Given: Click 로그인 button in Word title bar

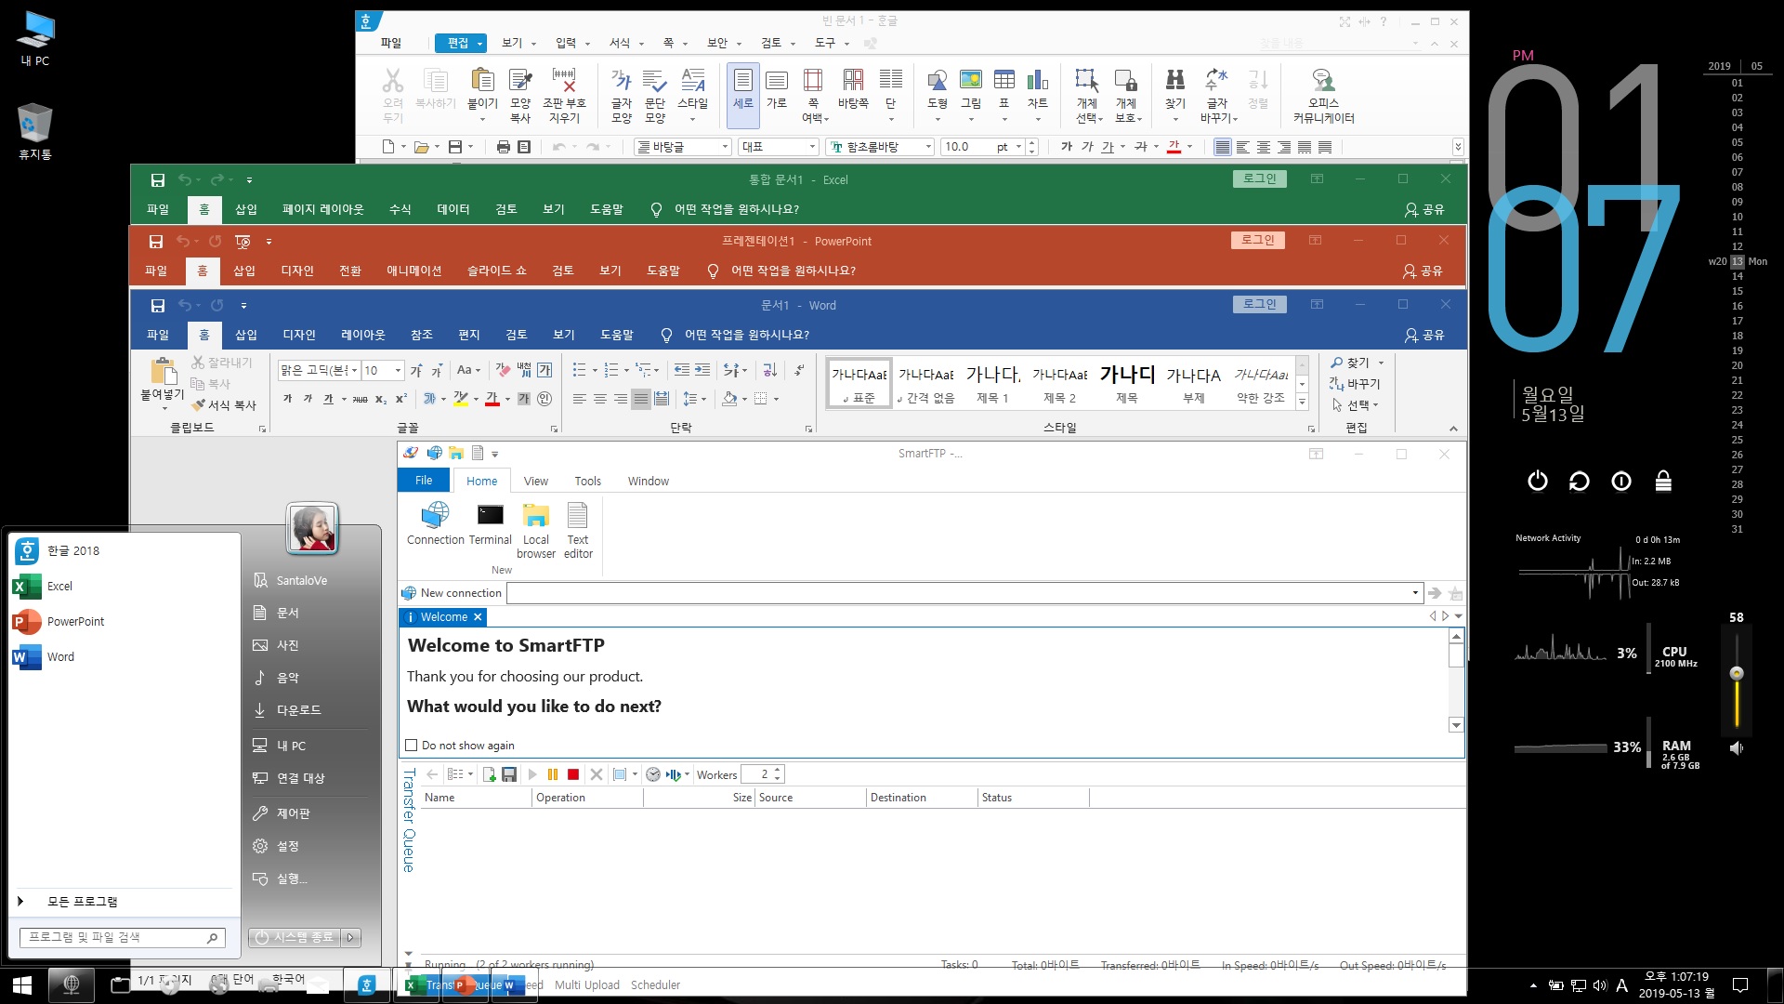Looking at the screenshot, I should click(1260, 304).
